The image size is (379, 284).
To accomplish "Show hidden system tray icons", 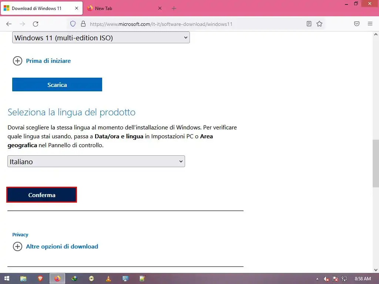I will point(317,279).
